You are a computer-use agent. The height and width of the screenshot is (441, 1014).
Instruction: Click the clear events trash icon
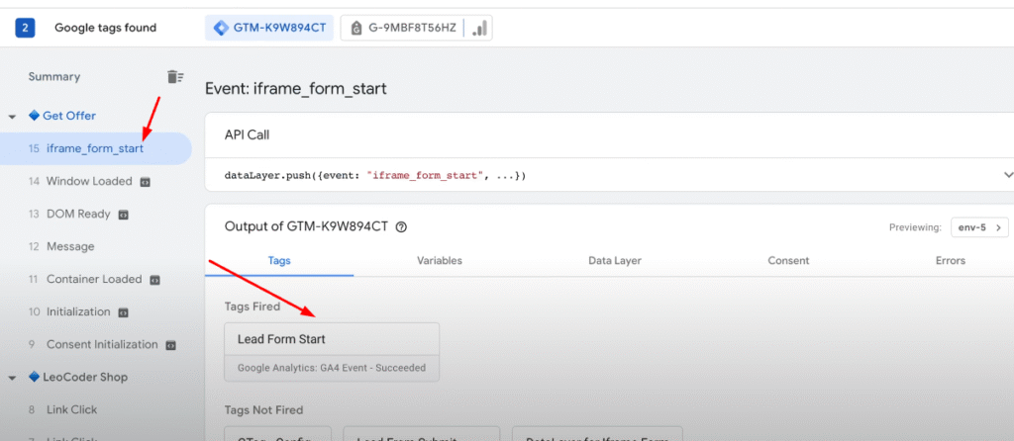[x=175, y=77]
